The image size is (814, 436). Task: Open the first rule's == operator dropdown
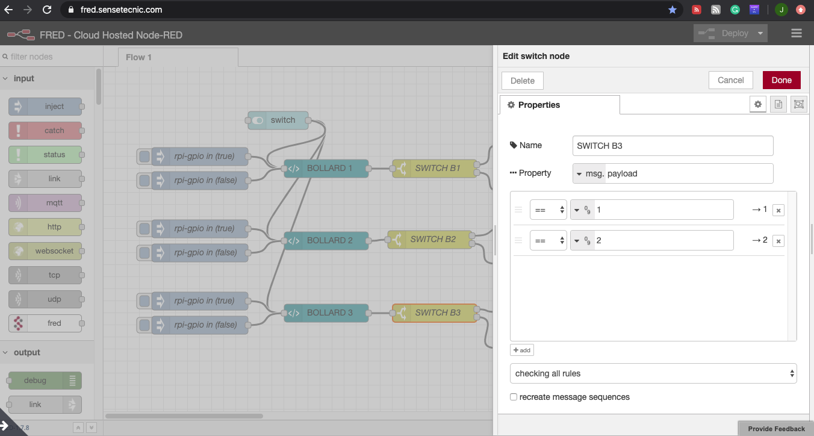tap(548, 210)
